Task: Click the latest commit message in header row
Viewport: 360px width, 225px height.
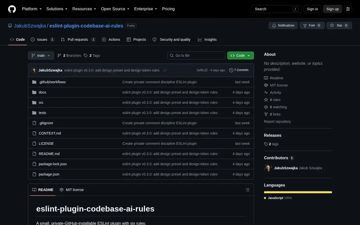Action: coord(112,70)
